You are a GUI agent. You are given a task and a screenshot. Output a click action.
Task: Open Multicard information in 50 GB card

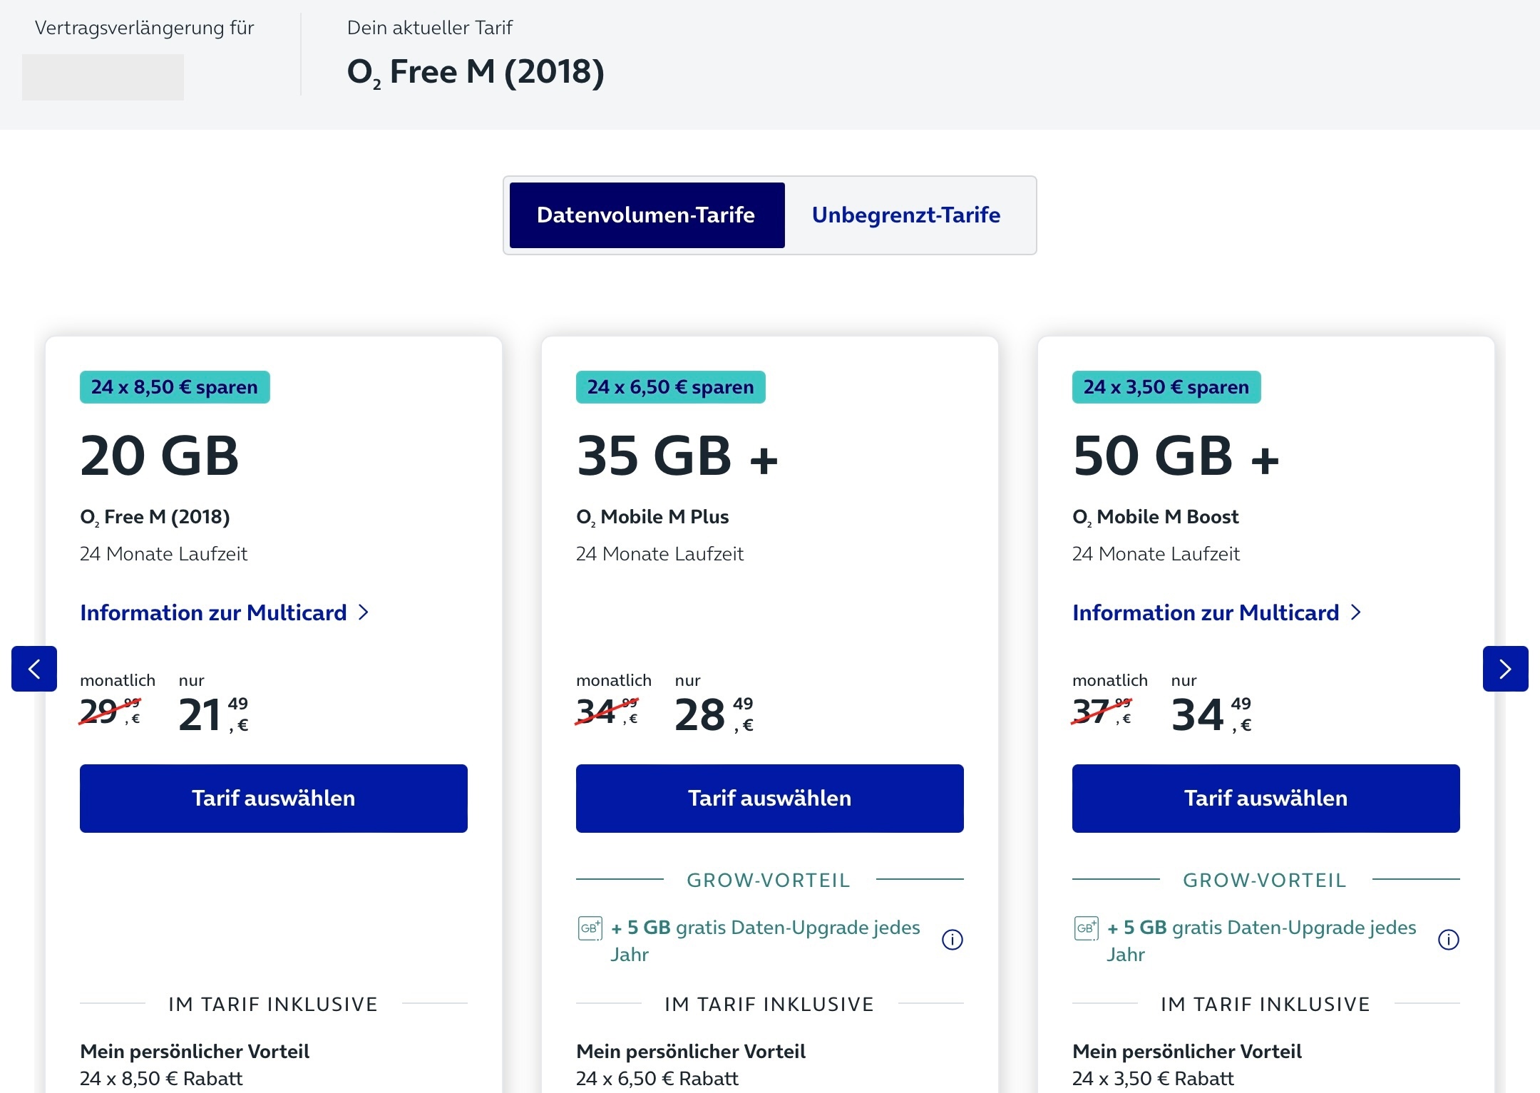point(1206,612)
